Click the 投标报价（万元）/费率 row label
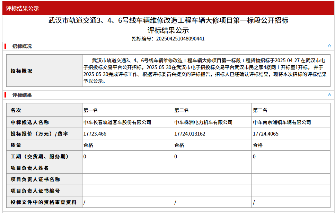 tap(39, 134)
